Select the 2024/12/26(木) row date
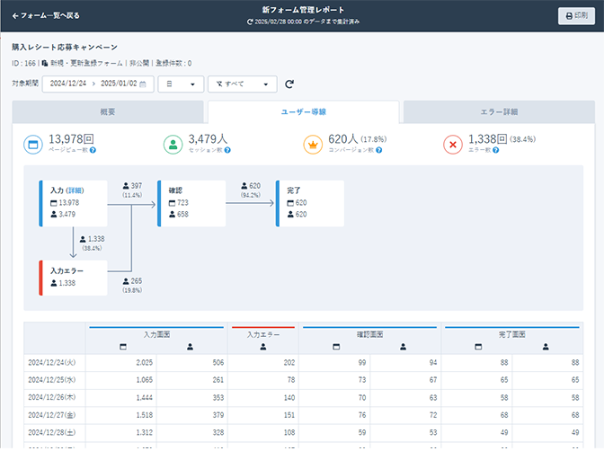This screenshot has height=451, width=604. point(52,397)
